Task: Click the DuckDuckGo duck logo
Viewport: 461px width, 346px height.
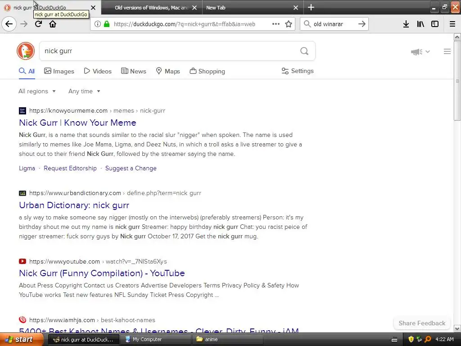Action: 26,51
